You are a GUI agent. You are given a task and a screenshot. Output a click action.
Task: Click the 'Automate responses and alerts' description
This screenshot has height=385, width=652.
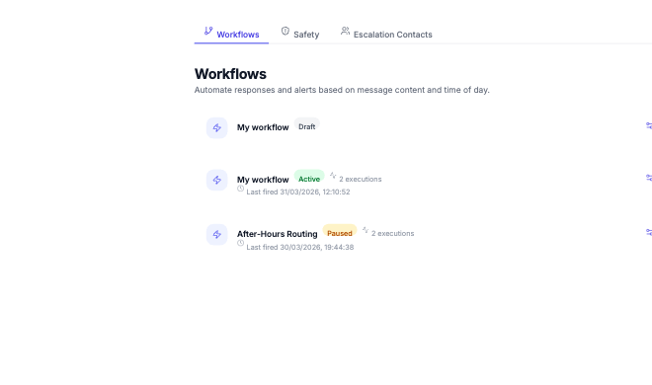point(342,90)
